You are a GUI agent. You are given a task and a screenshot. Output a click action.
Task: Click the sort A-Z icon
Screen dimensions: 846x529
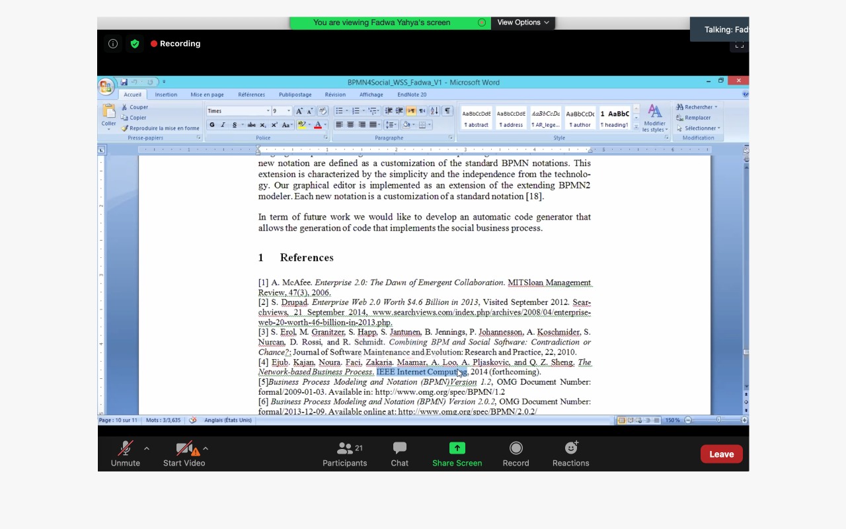[434, 110]
